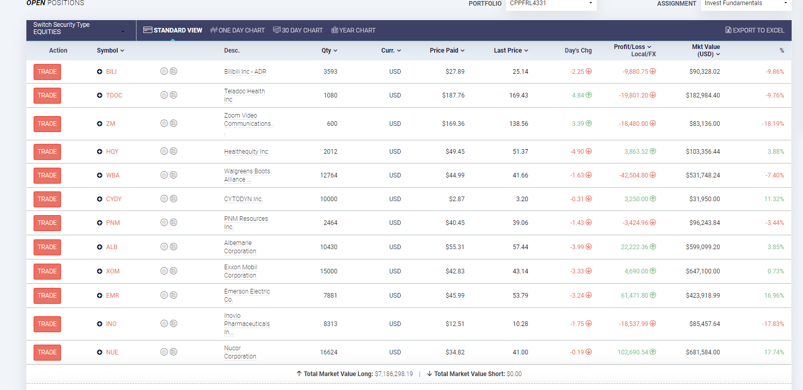The height and width of the screenshot is (390, 803).
Task: Switch to 30 Day Chart tab
Action: point(298,30)
